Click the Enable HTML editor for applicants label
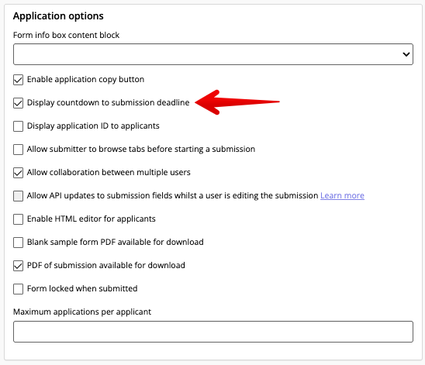 (92, 219)
